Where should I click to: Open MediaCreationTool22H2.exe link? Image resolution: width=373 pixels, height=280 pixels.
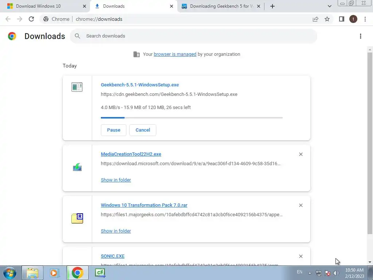tap(131, 154)
